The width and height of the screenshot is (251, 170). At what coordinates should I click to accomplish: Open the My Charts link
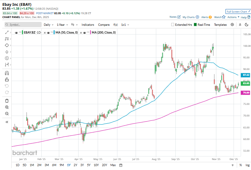tap(190, 17)
